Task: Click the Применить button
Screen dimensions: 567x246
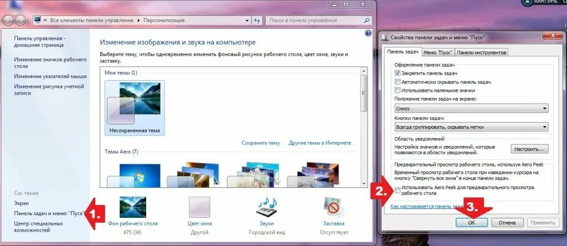Action: (543, 223)
